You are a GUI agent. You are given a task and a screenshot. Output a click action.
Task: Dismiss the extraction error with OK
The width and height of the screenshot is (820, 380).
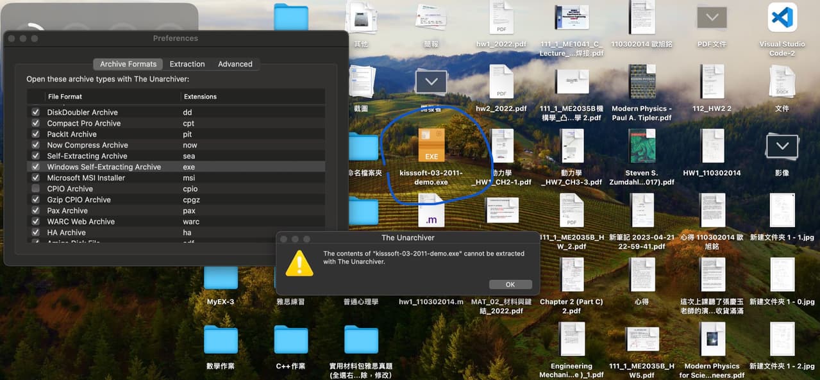510,284
